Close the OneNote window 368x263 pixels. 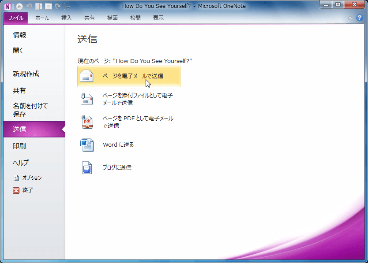(354, 5)
